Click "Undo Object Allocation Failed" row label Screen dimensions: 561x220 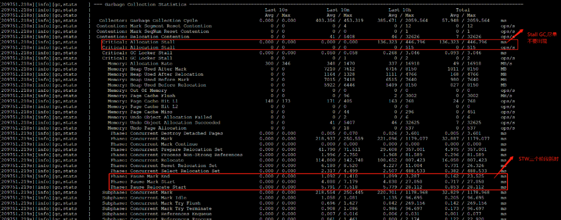(x=171, y=117)
